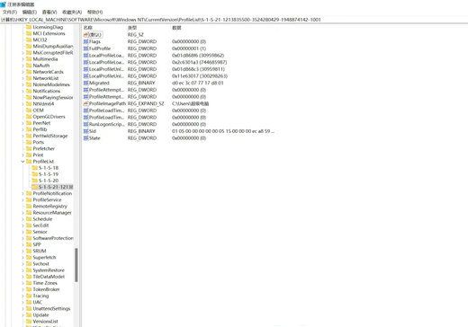
Task: Click the Sid binary value icon
Action: [x=85, y=131]
